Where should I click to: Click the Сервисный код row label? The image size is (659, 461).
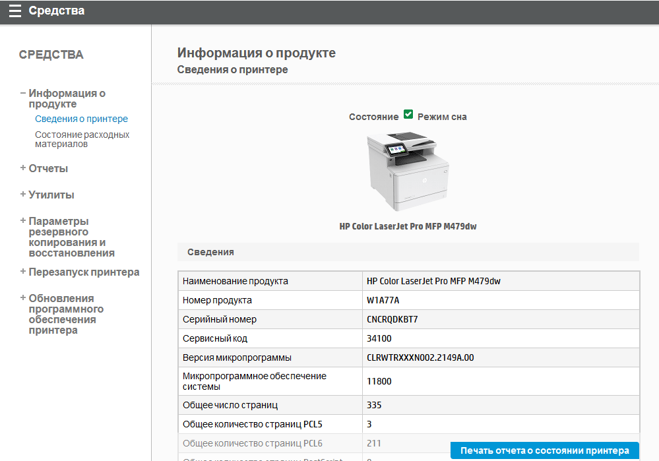click(215, 339)
